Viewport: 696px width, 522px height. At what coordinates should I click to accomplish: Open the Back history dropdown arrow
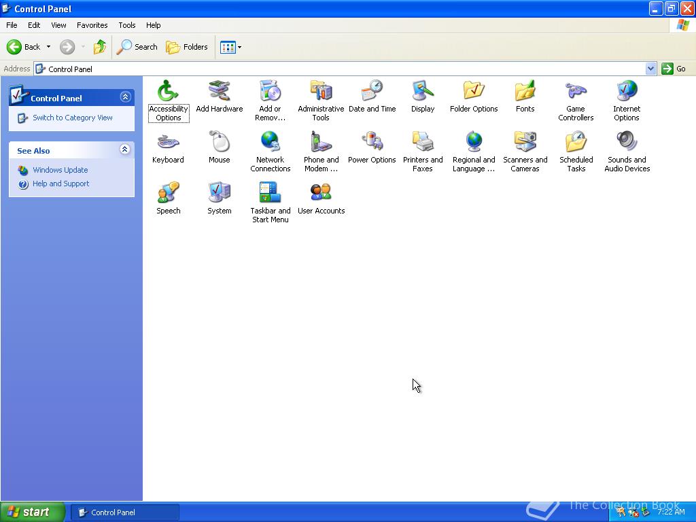(x=48, y=47)
